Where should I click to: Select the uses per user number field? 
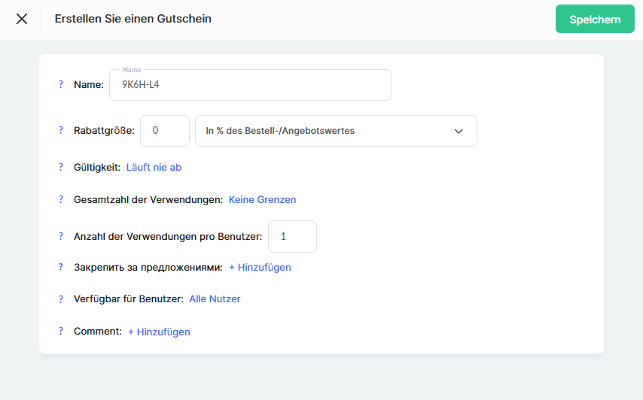pyautogui.click(x=292, y=236)
